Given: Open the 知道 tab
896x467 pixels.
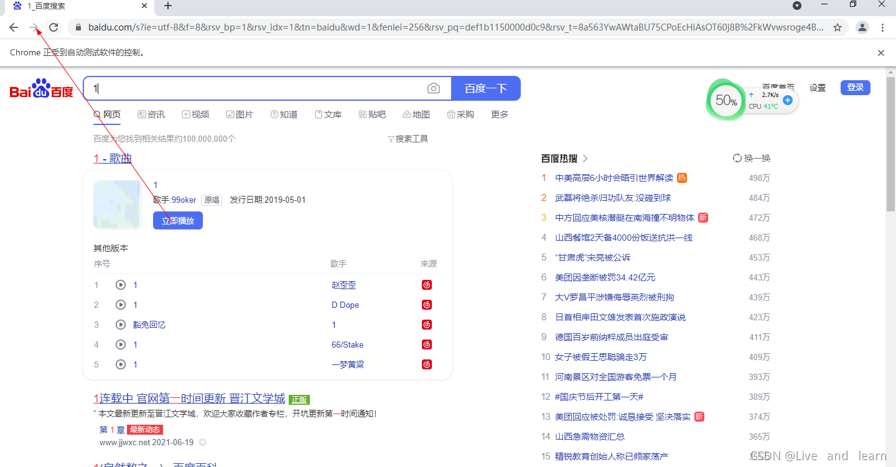Looking at the screenshot, I should click(x=284, y=114).
